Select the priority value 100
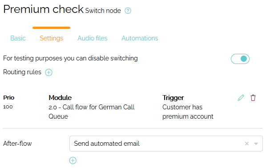Image resolution: width=270 pixels, height=168 pixels. click(8, 107)
